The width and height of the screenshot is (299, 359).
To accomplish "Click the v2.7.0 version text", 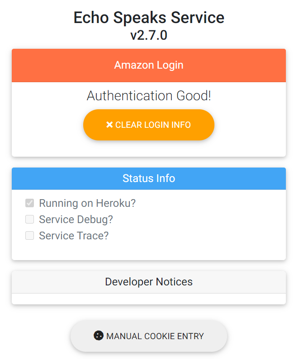I will [x=149, y=35].
